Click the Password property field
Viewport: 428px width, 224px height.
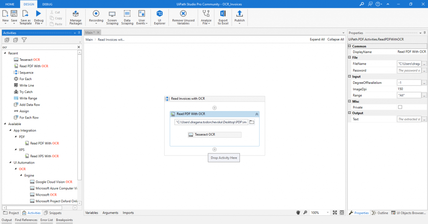pyautogui.click(x=409, y=70)
